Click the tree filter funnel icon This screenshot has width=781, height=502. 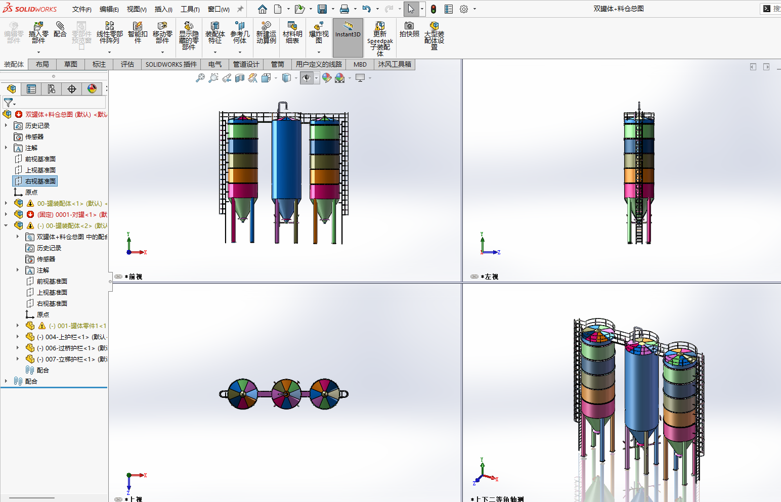8,102
